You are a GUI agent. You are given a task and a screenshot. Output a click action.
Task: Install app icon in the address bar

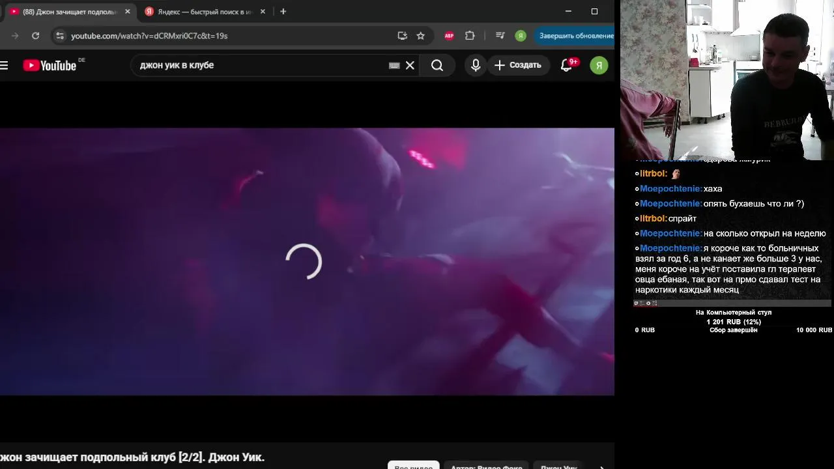point(402,36)
